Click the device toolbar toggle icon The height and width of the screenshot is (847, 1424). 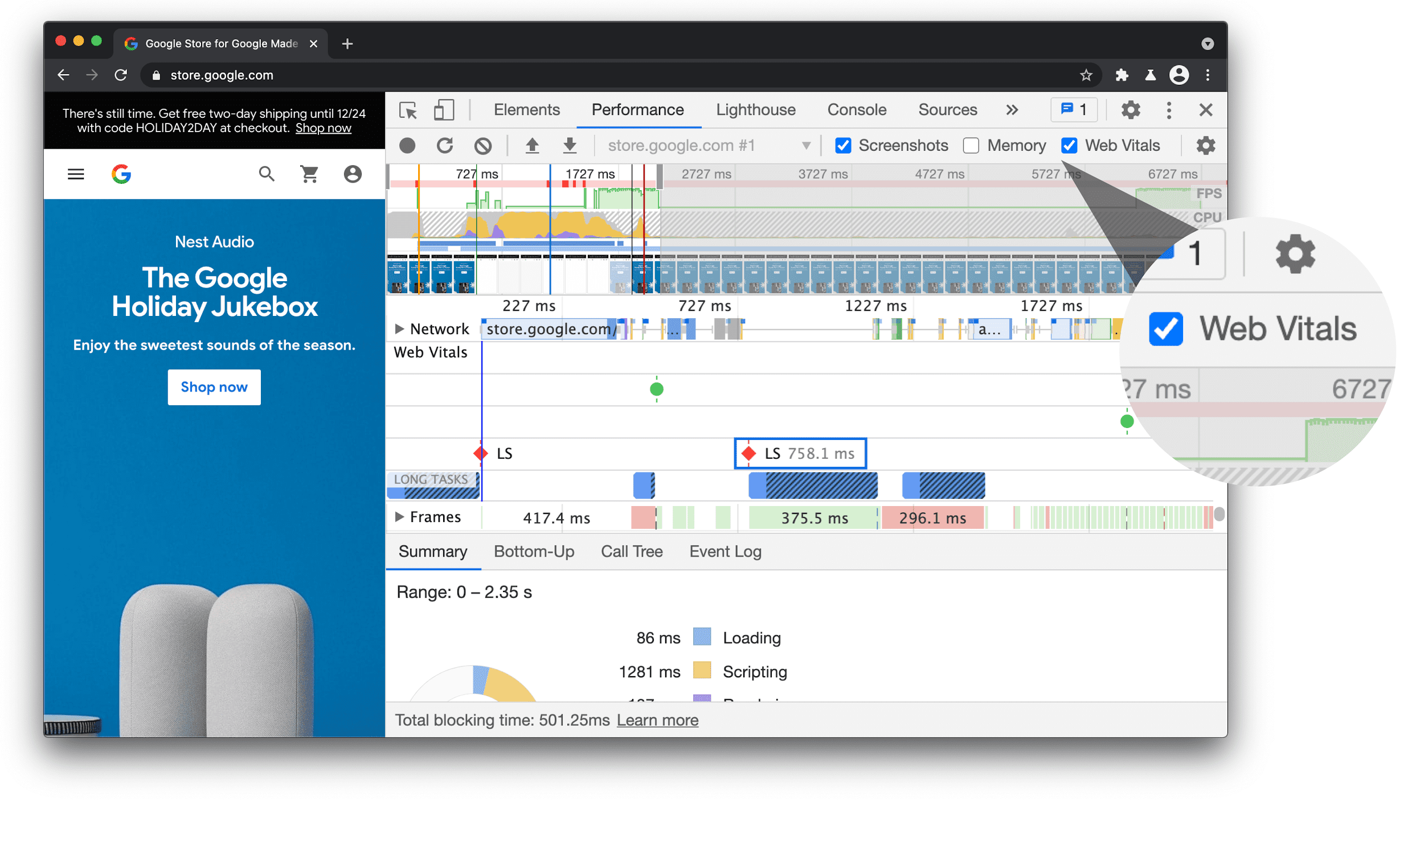point(444,109)
